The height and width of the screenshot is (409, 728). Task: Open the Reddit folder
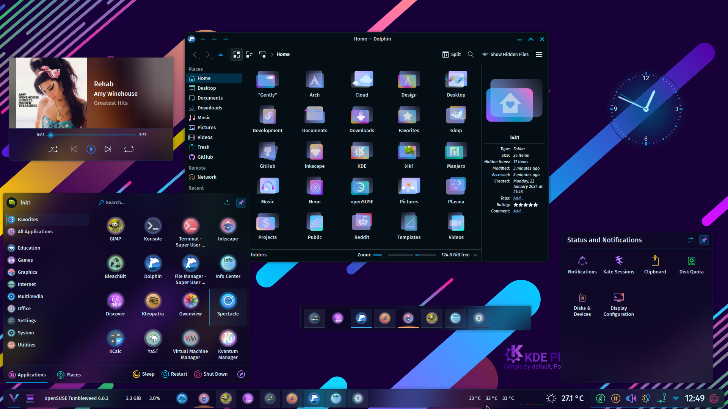[x=362, y=226]
